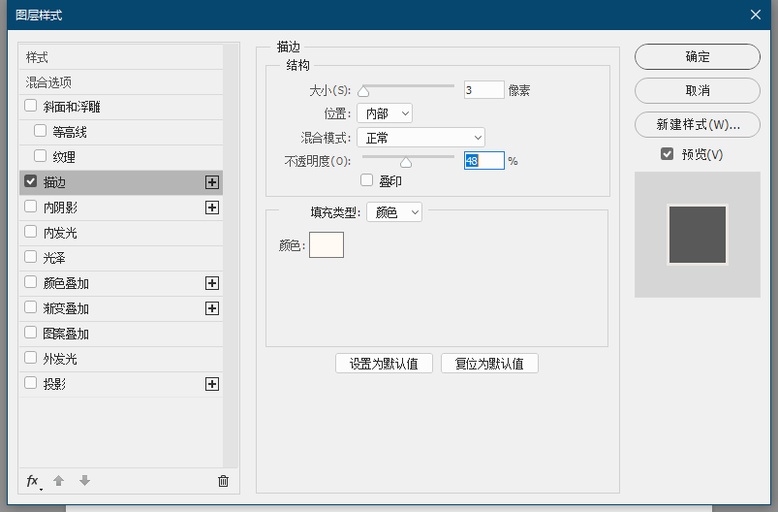The height and width of the screenshot is (512, 778).
Task: Click the 大小 slider handle
Action: pyautogui.click(x=363, y=91)
